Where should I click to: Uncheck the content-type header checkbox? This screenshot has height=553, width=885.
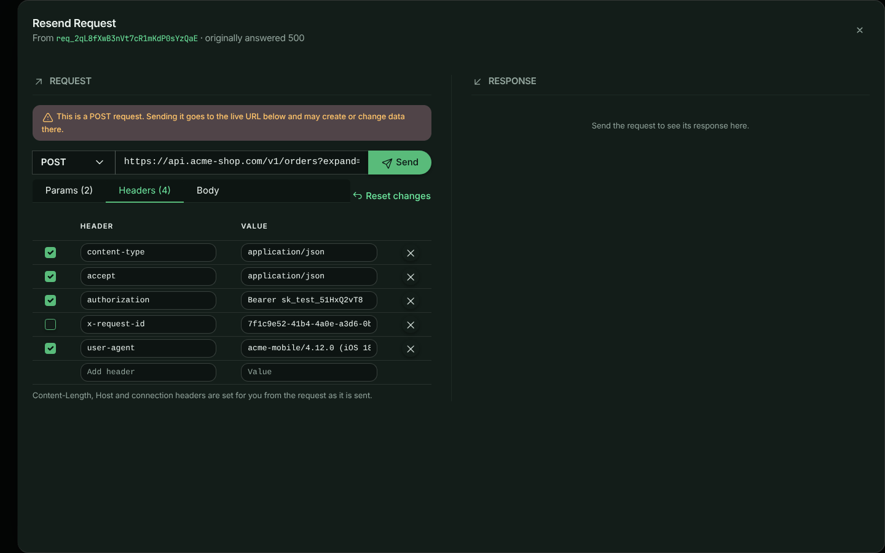(x=50, y=253)
